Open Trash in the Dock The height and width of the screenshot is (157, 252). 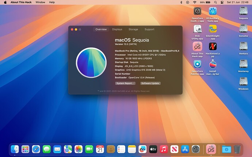coord(237,149)
